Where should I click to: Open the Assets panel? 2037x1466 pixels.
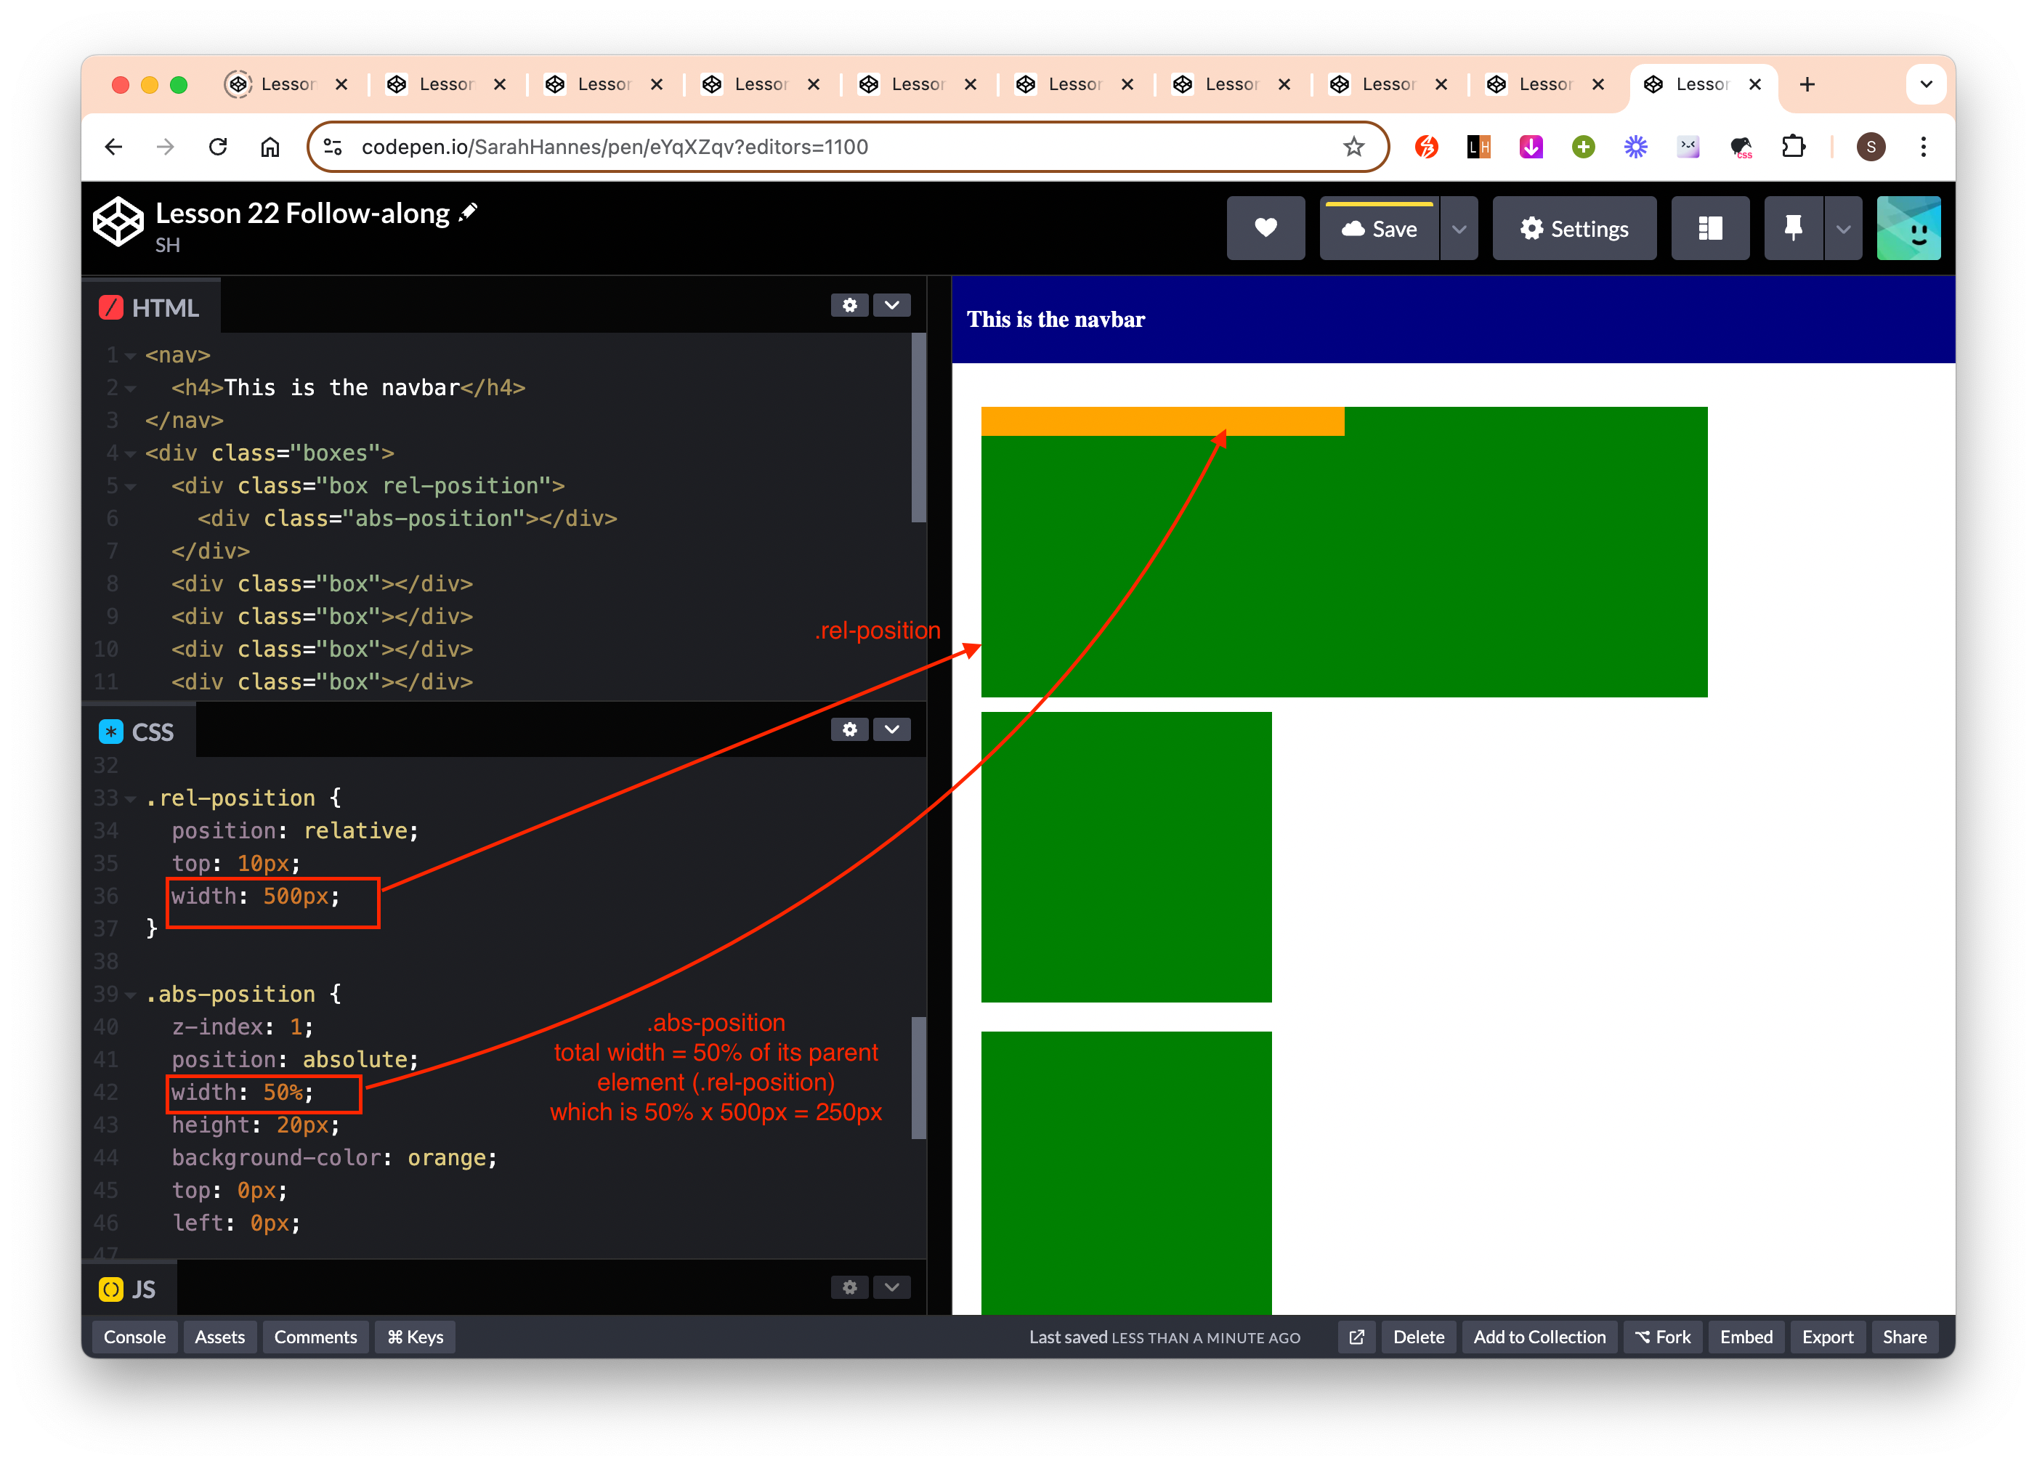(220, 1337)
